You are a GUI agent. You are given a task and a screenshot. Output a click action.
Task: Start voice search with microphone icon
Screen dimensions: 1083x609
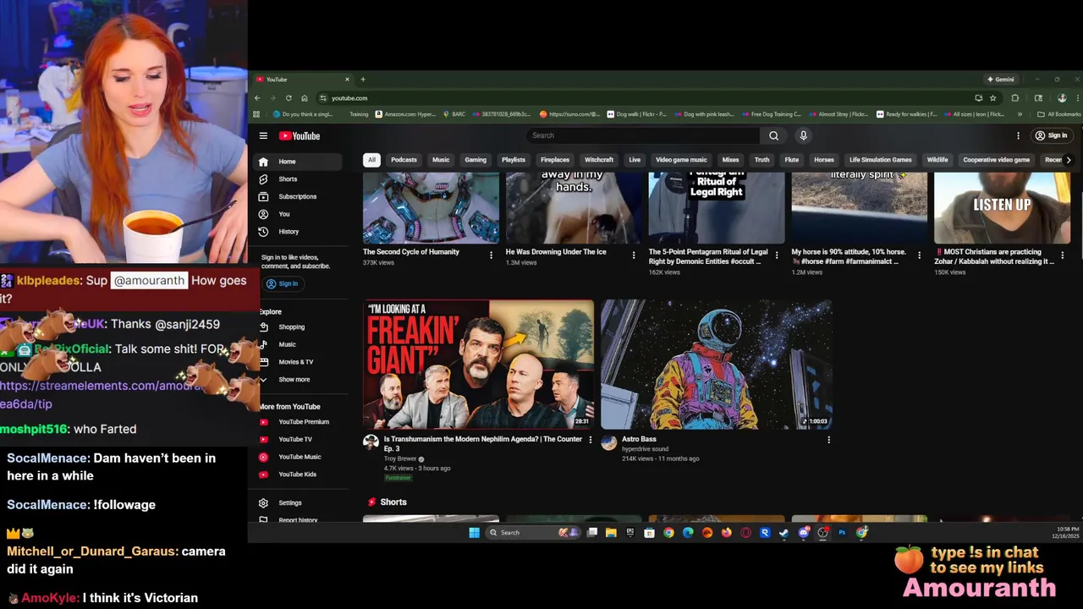(x=804, y=135)
